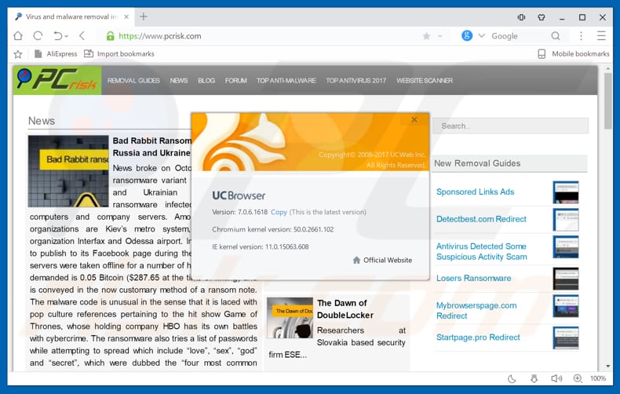Open undo history dropdown arrow
The width and height of the screenshot is (620, 394).
click(x=67, y=36)
